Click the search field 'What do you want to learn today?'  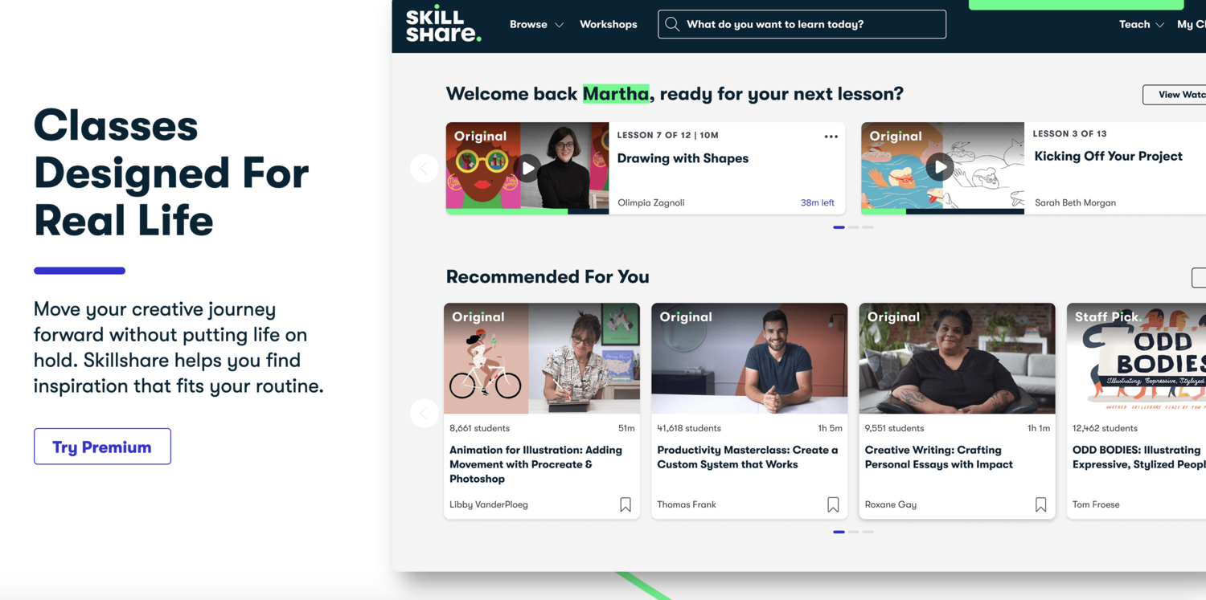[x=802, y=24]
